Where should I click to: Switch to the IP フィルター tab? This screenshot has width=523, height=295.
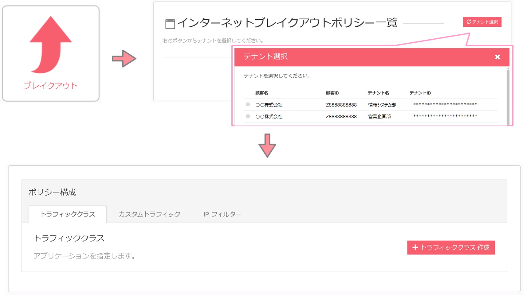pyautogui.click(x=222, y=214)
